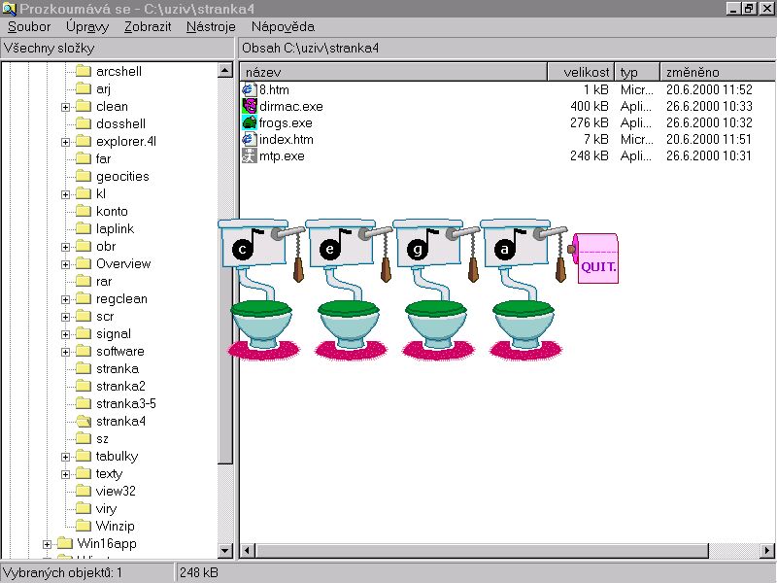Image resolution: width=777 pixels, height=583 pixels.
Task: Select the mtp.exe file icon
Action: [250, 156]
